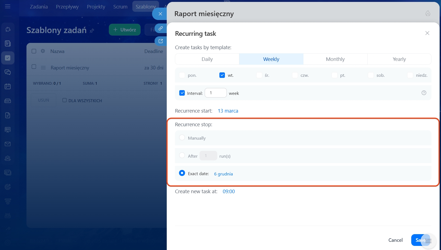Image resolution: width=441 pixels, height=250 pixels.
Task: Check the pon. weekday checkbox
Action: (182, 75)
